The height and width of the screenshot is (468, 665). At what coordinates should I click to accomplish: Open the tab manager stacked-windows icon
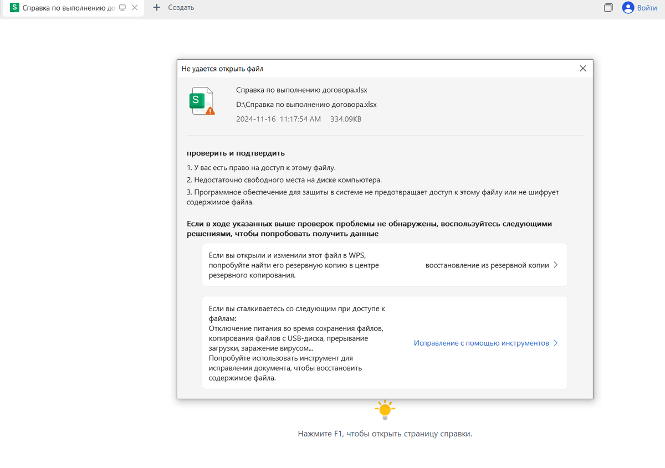coord(608,8)
